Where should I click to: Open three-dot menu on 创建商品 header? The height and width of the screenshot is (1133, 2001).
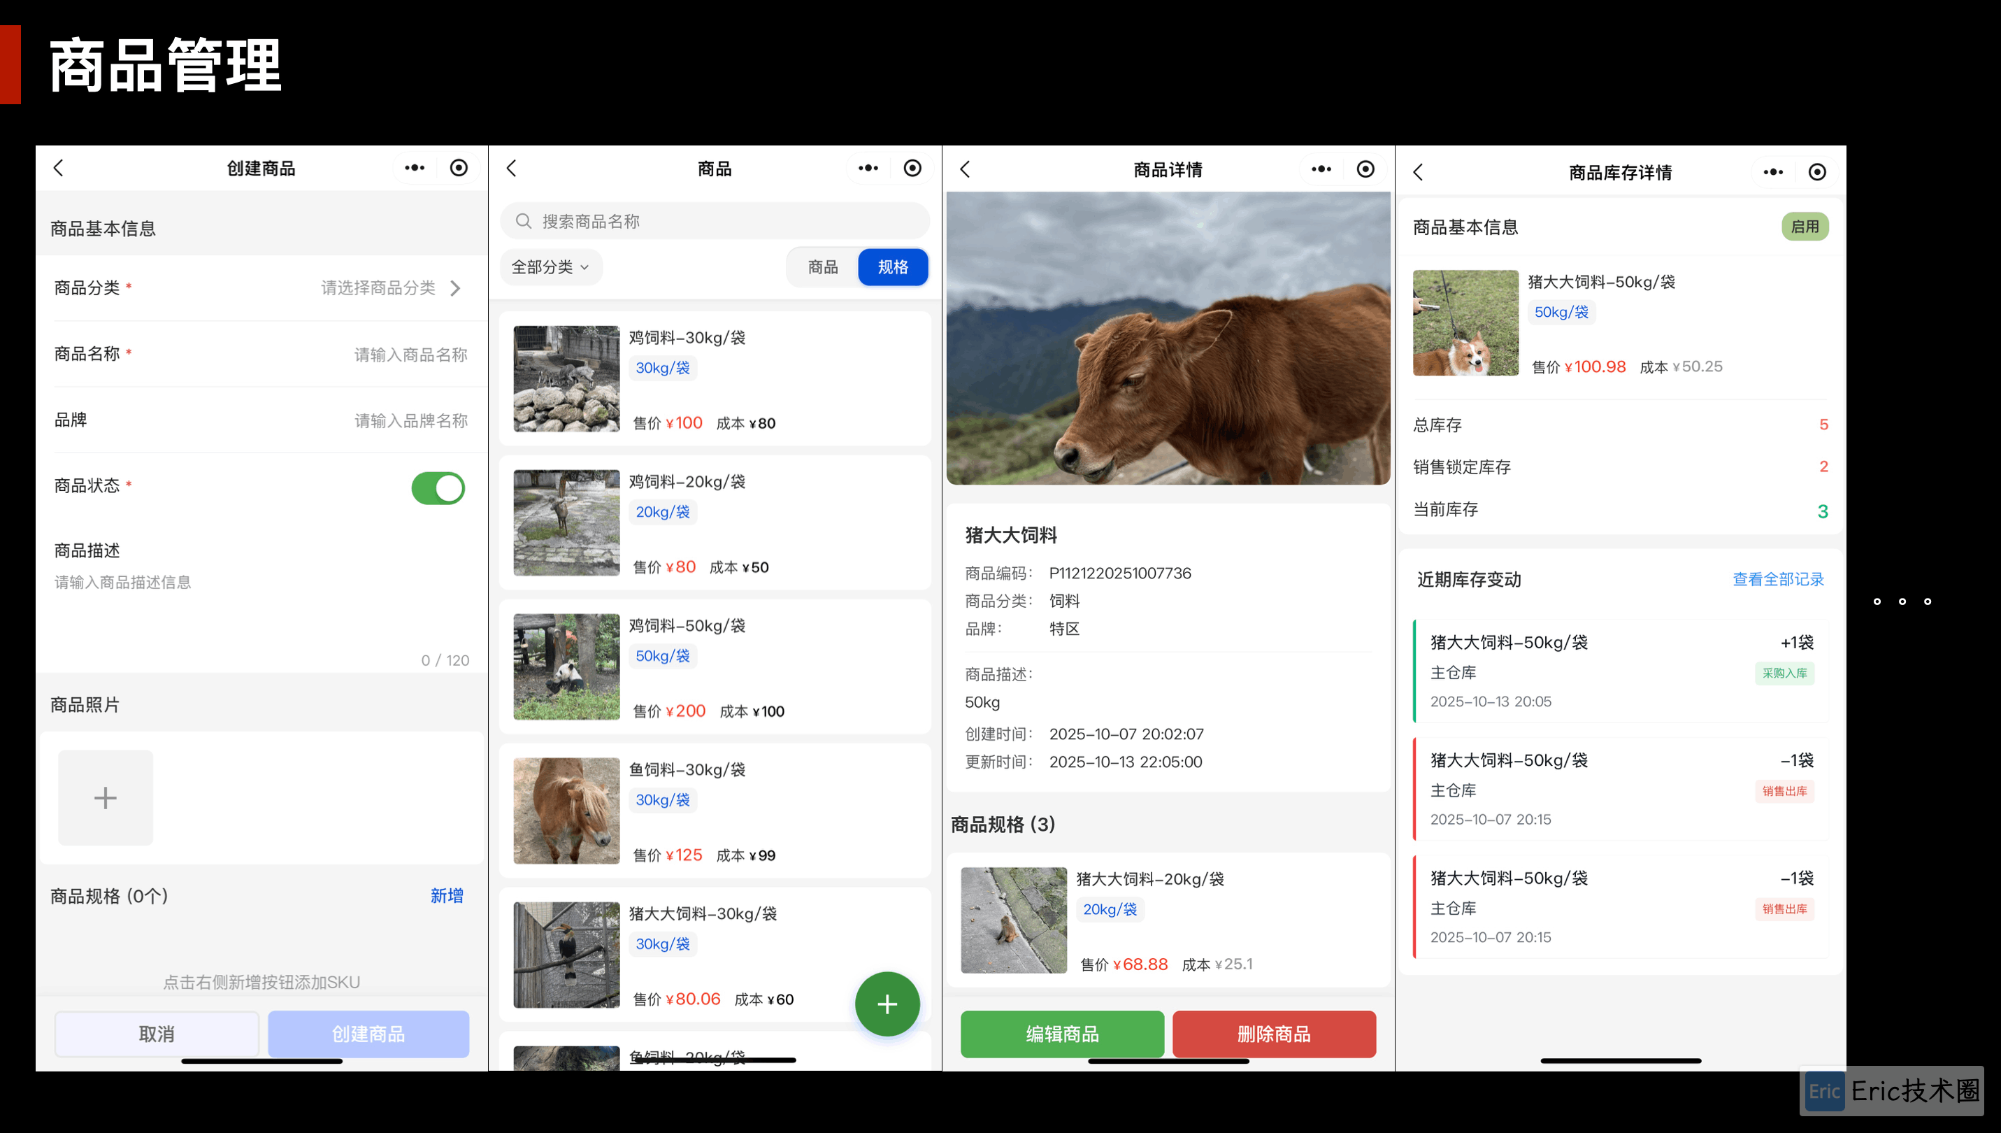click(415, 168)
